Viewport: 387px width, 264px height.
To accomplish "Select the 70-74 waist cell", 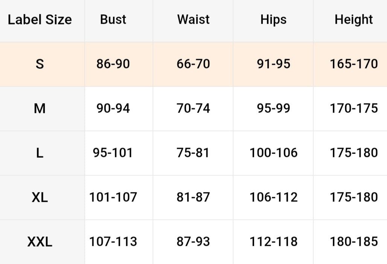I will [x=193, y=108].
